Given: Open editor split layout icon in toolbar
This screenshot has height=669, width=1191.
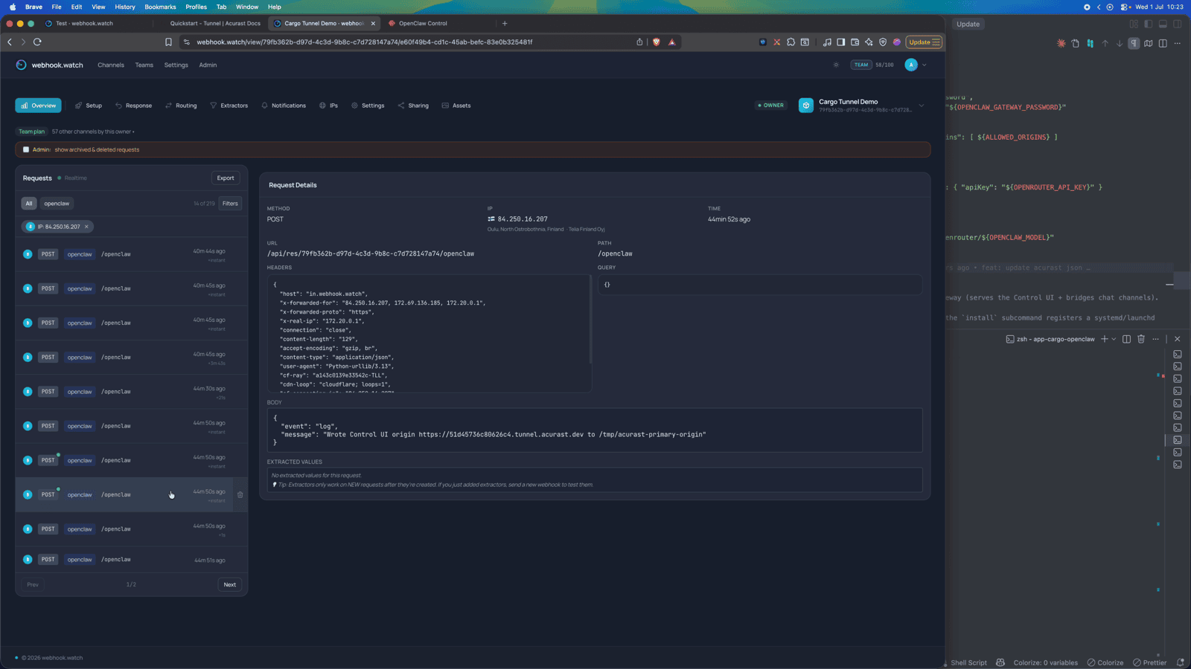Looking at the screenshot, I should click(1163, 43).
